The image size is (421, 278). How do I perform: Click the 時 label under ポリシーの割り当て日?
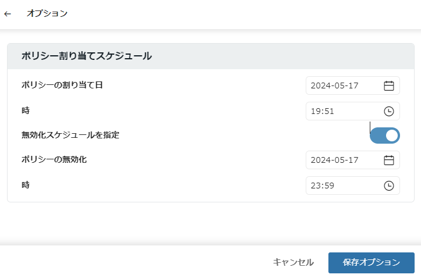point(26,110)
